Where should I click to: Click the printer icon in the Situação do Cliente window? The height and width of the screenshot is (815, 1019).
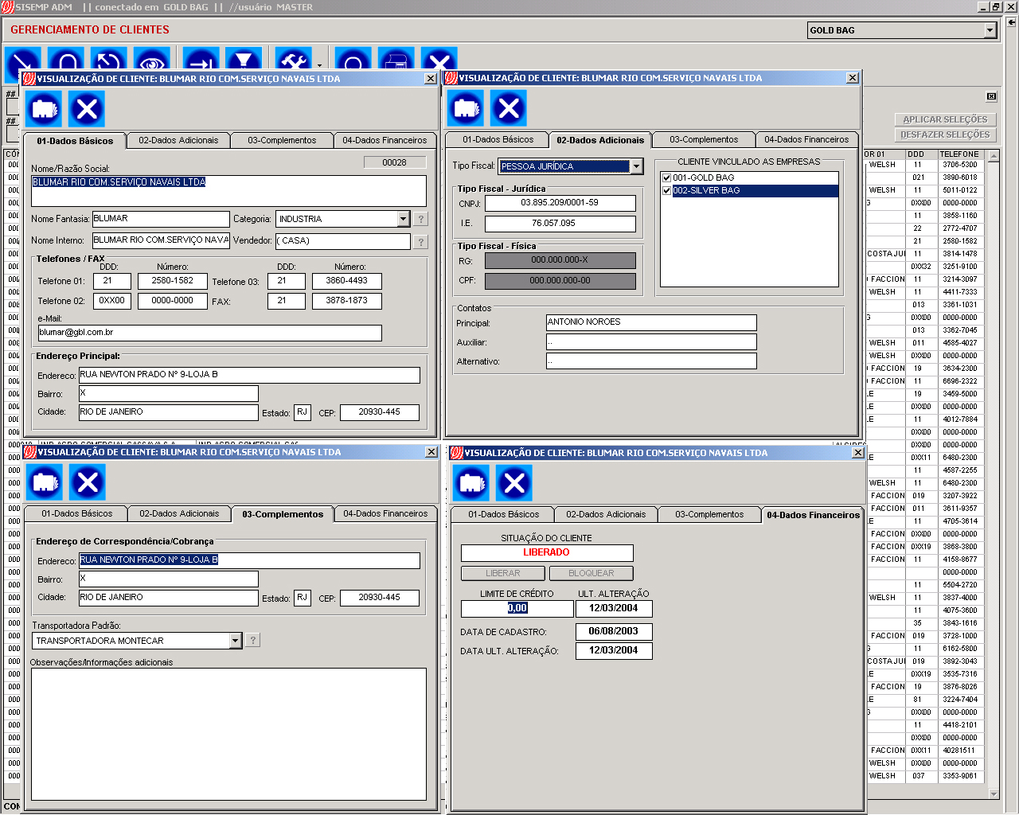pos(471,482)
